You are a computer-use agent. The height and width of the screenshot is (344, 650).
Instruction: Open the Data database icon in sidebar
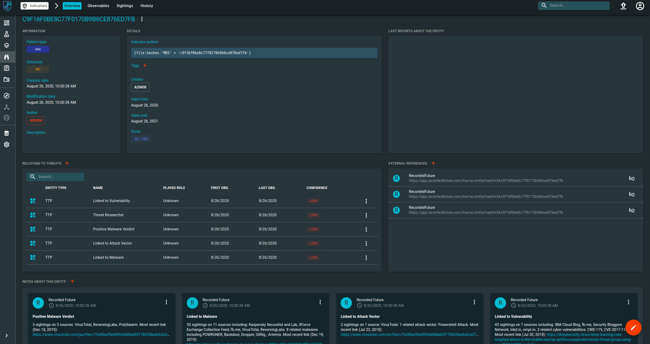pos(6,133)
